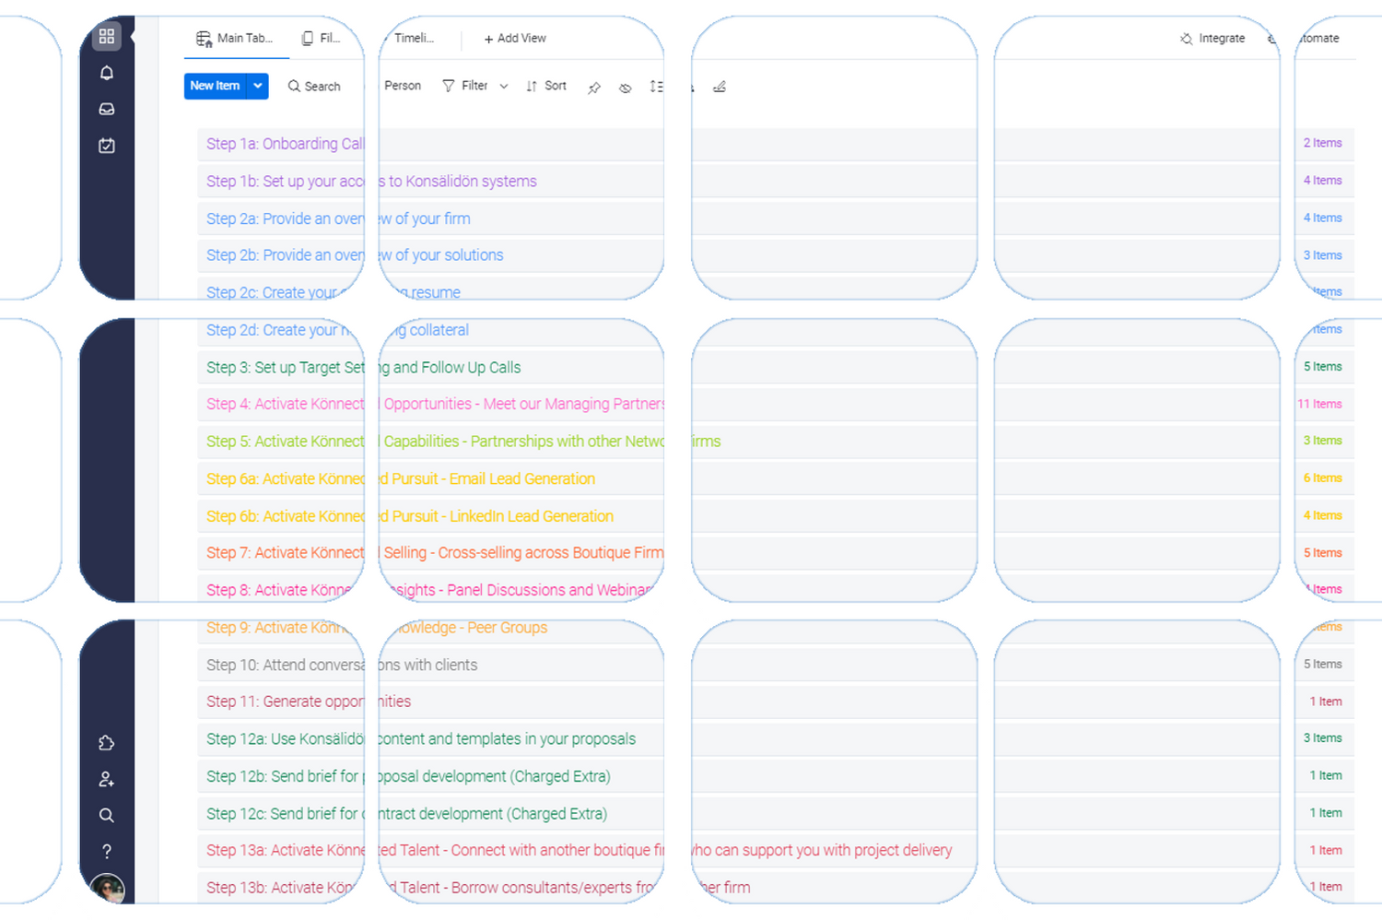The height and width of the screenshot is (920, 1382).
Task: Open the help question mark icon
Action: (x=107, y=851)
